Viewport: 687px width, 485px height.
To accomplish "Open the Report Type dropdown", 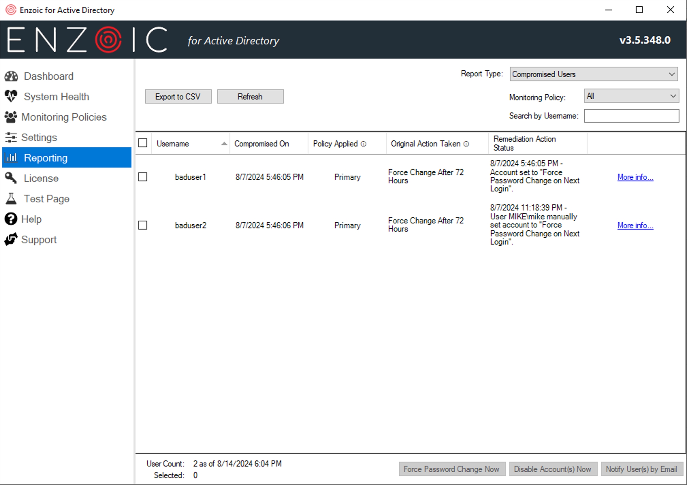I will 593,74.
